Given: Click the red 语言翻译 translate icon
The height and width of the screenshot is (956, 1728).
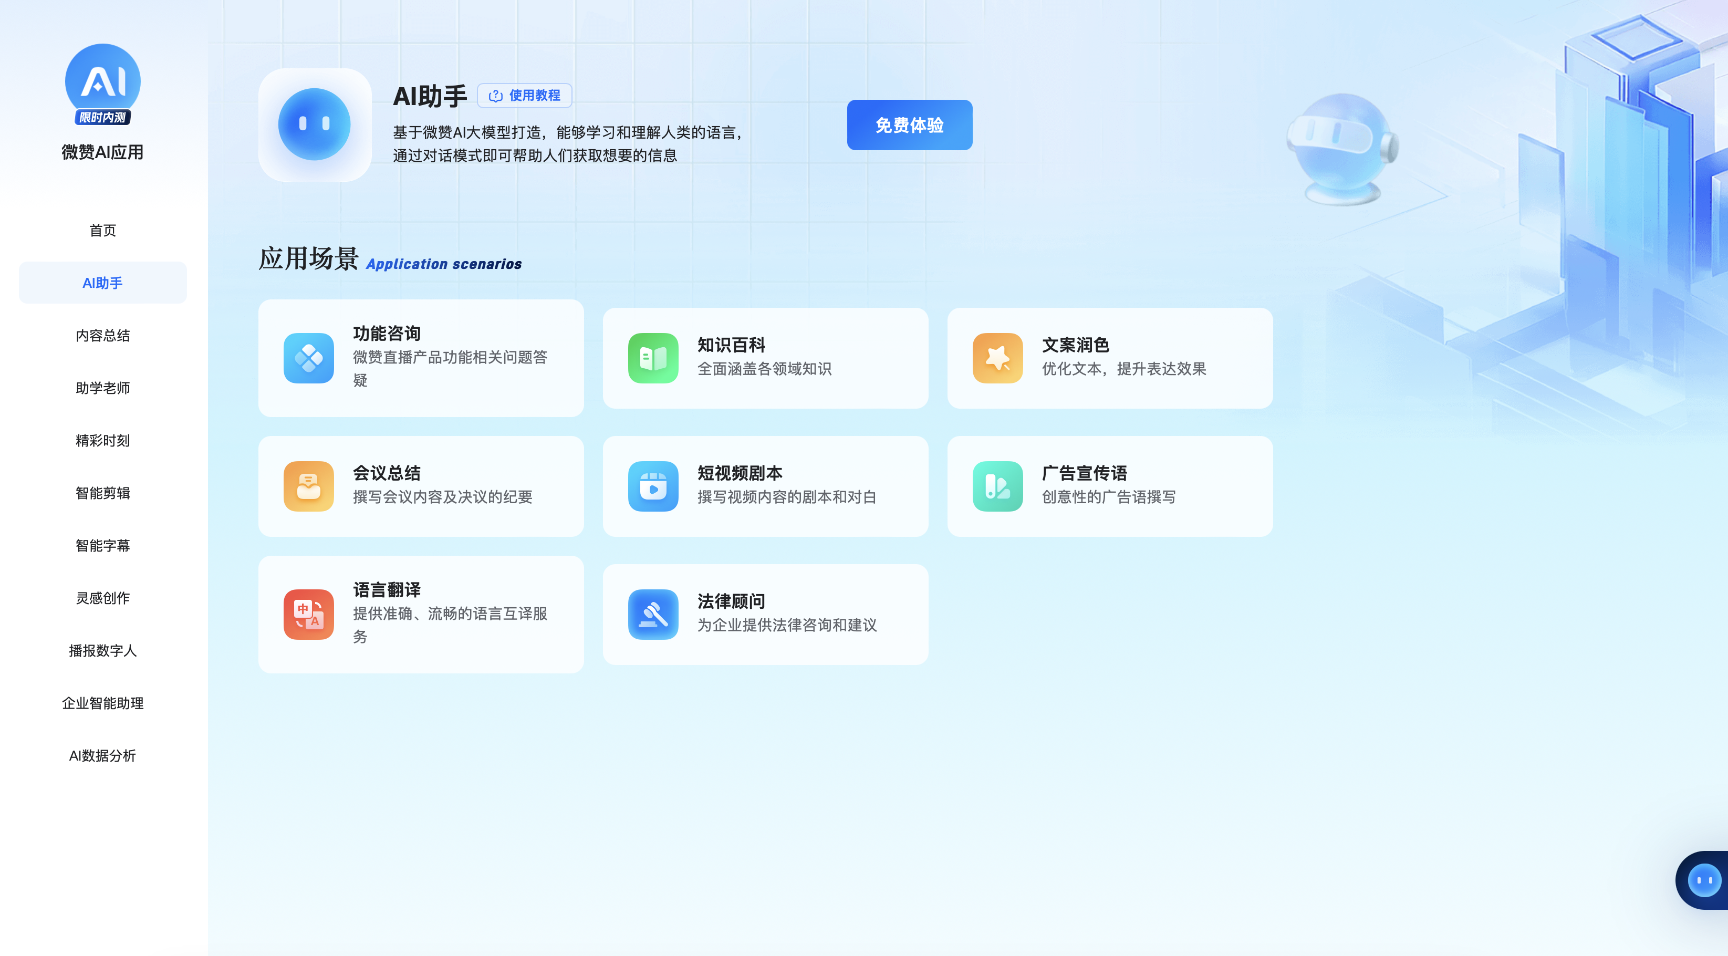Looking at the screenshot, I should [x=309, y=615].
